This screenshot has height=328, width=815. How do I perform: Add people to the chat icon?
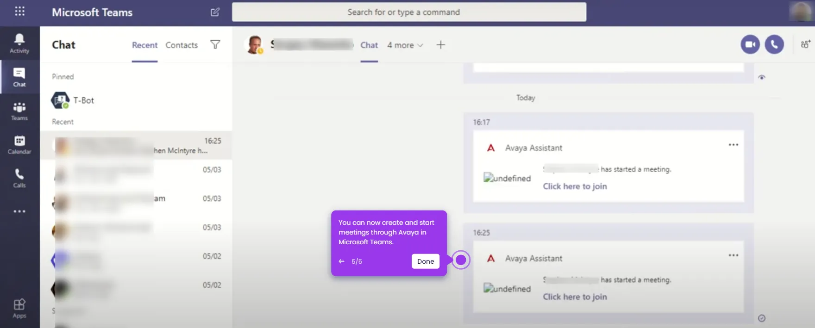806,44
